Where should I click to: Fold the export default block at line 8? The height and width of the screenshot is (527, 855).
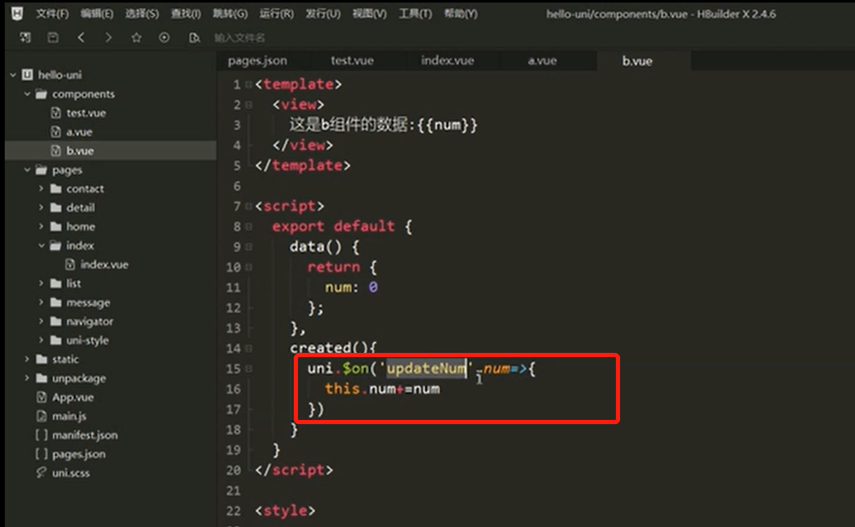coord(248,226)
